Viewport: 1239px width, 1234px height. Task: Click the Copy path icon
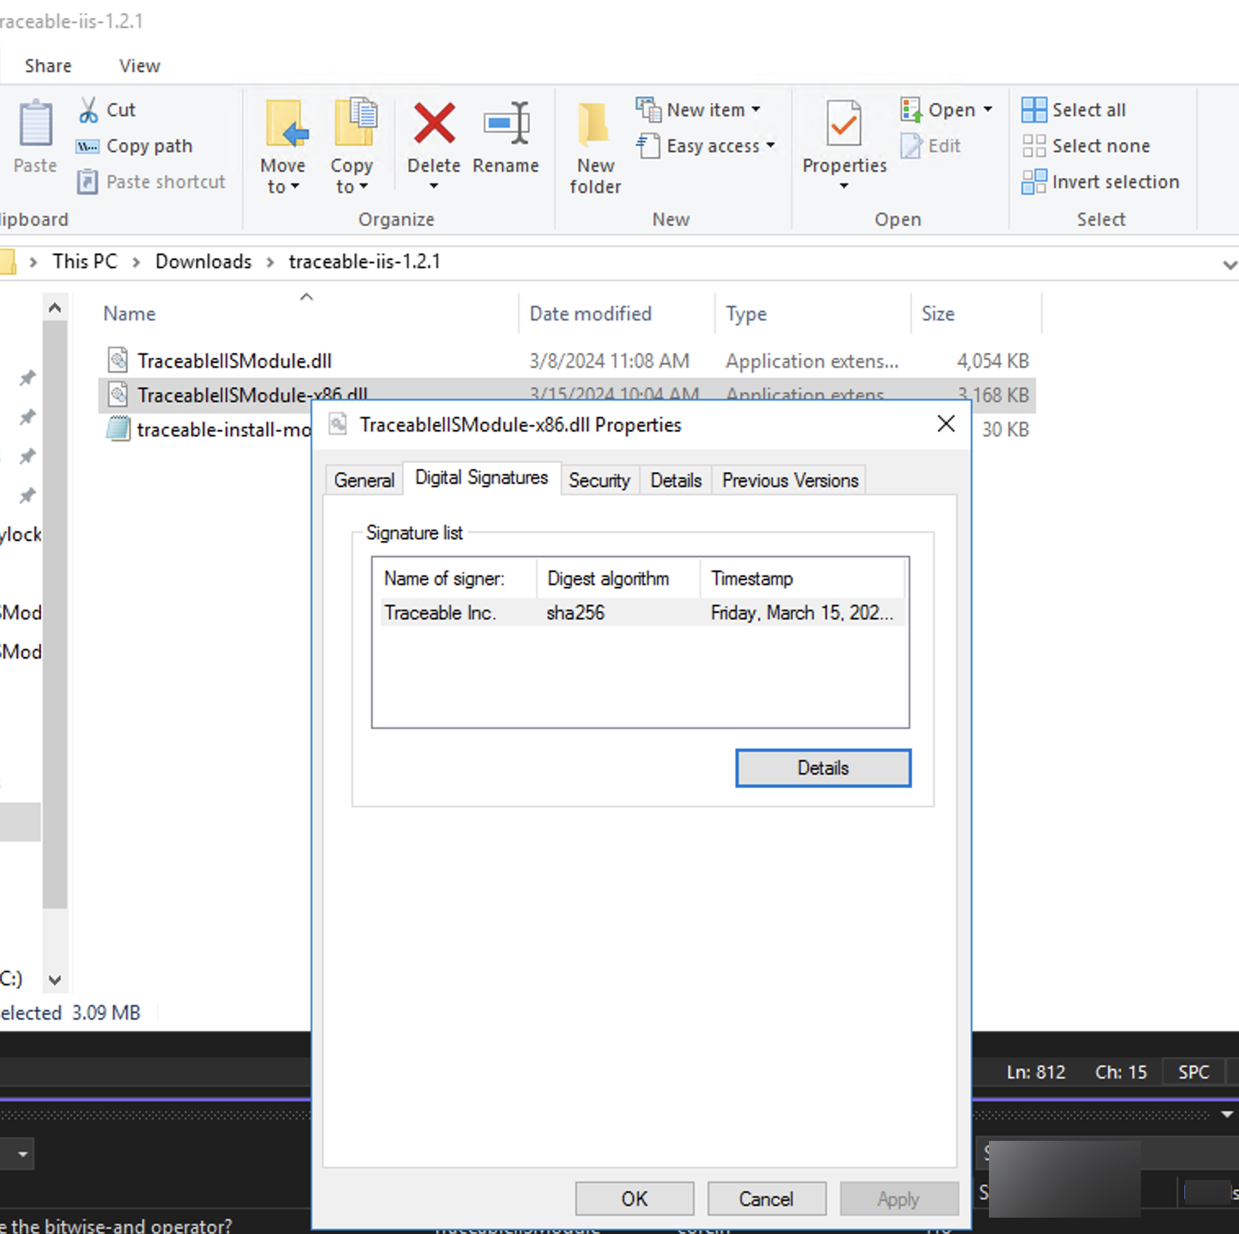pyautogui.click(x=87, y=146)
